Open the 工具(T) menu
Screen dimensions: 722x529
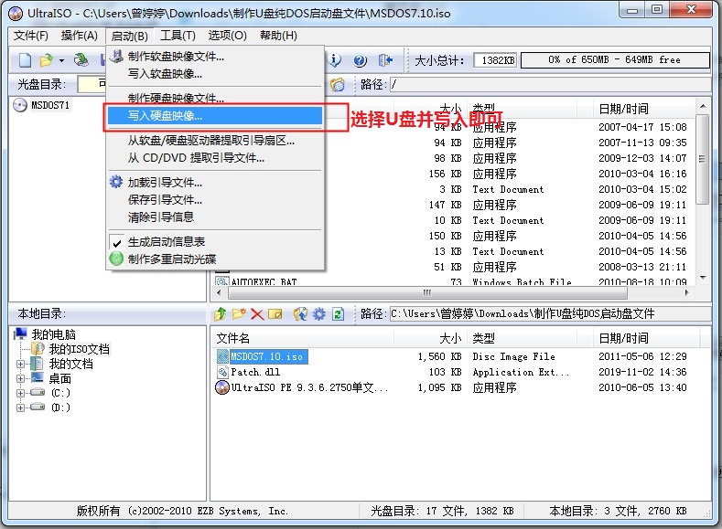[x=178, y=36]
